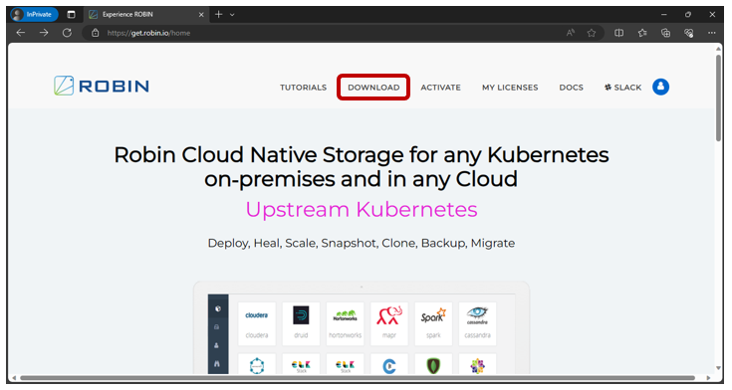Click the hortonworks app tile

pos(345,323)
